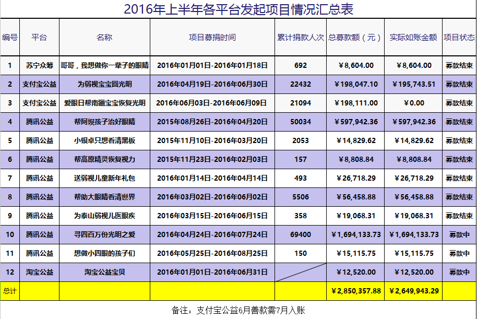The width and height of the screenshot is (477, 319).
Task: Select date range 2015年11月23日-2016年02月03日
Action: point(212,159)
